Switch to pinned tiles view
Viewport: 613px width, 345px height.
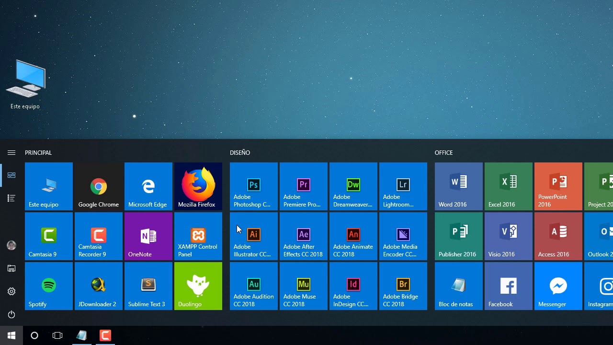coord(11,175)
